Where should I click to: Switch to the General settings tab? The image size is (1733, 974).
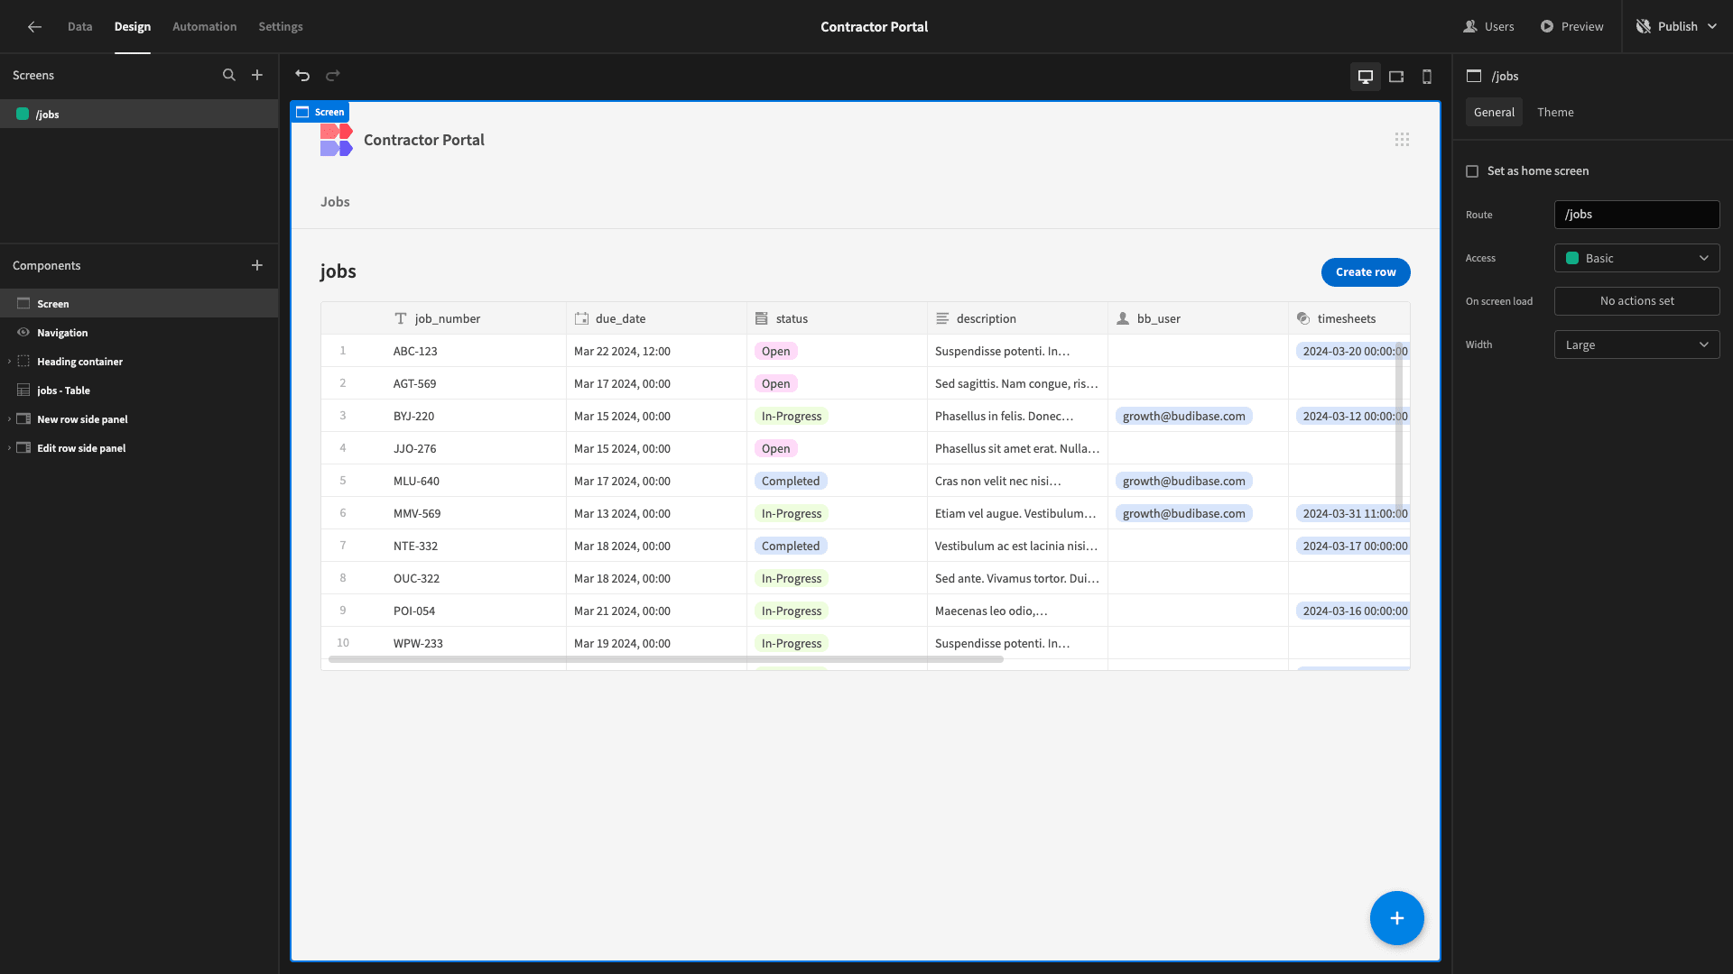[x=1494, y=113]
